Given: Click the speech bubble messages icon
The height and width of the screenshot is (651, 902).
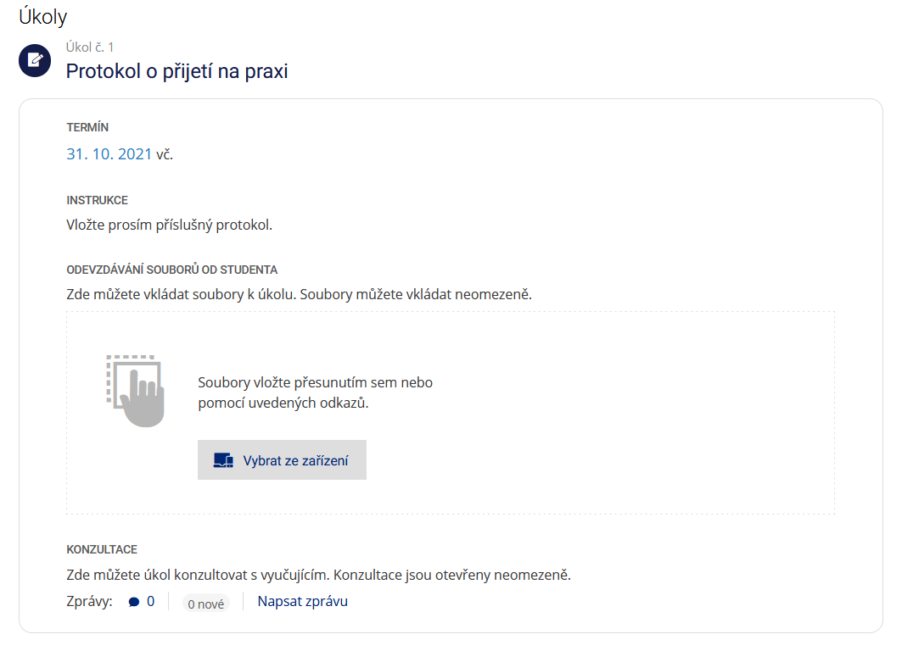Looking at the screenshot, I should pyautogui.click(x=134, y=602).
